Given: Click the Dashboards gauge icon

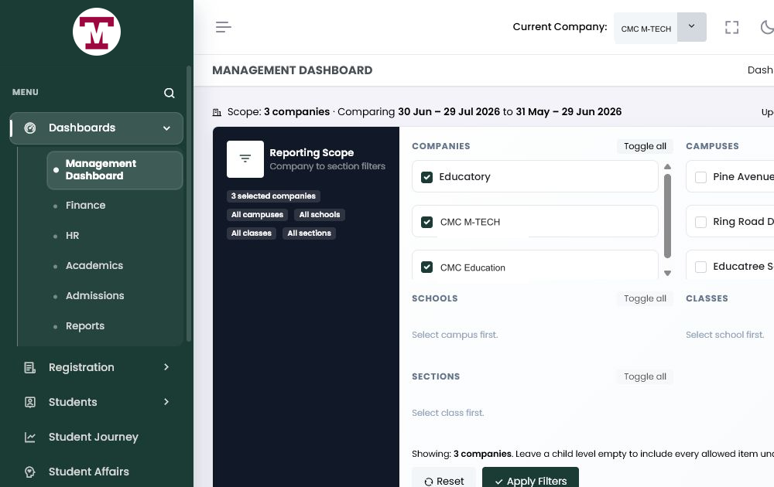Looking at the screenshot, I should pyautogui.click(x=30, y=128).
